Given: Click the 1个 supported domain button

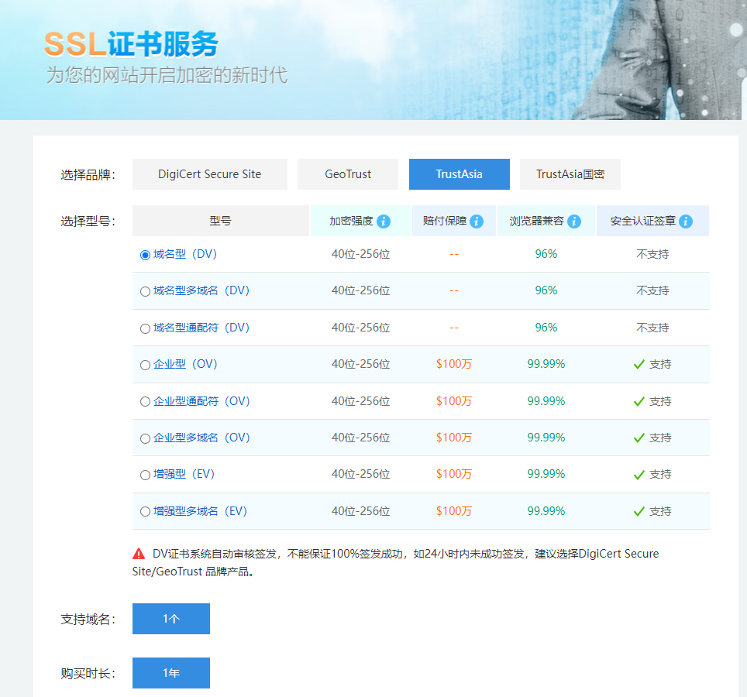Looking at the screenshot, I should pos(171,619).
